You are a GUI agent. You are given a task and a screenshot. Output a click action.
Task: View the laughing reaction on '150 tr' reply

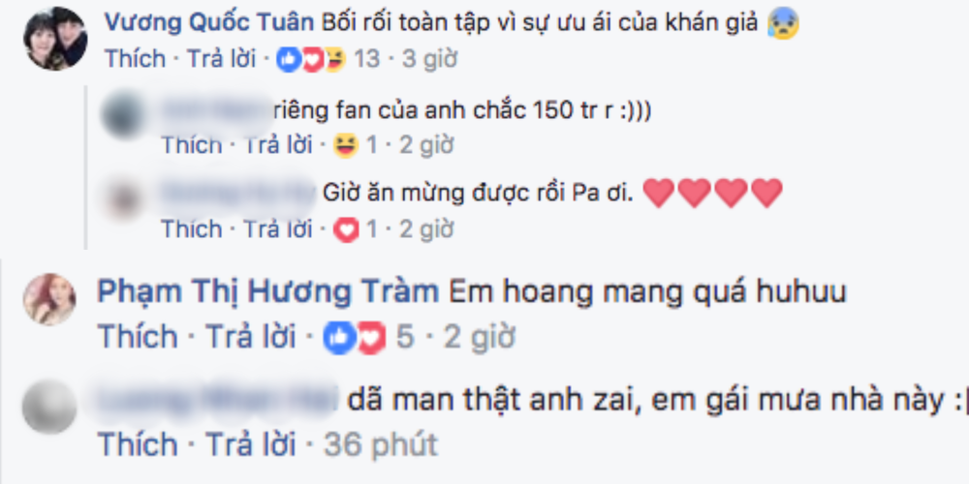346,146
